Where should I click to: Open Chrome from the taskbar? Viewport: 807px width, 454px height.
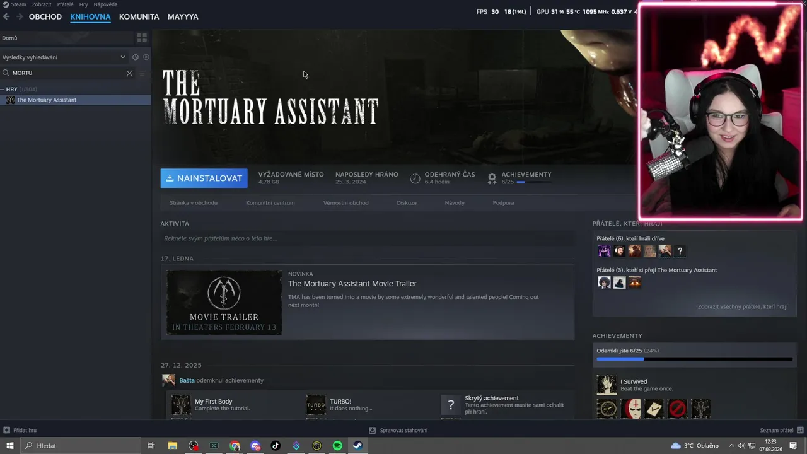point(235,446)
